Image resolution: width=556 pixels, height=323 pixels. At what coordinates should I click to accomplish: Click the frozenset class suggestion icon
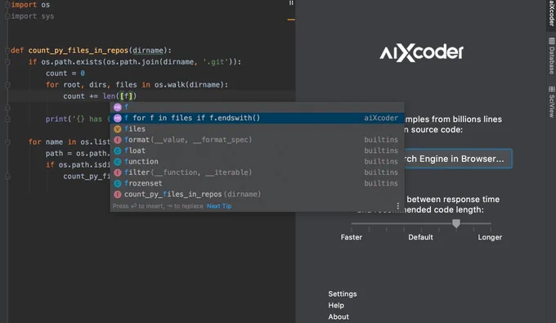[118, 183]
